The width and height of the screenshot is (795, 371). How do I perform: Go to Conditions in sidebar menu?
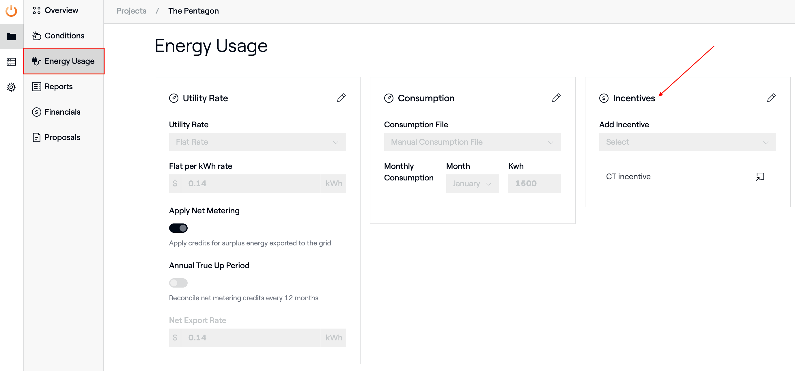point(64,36)
